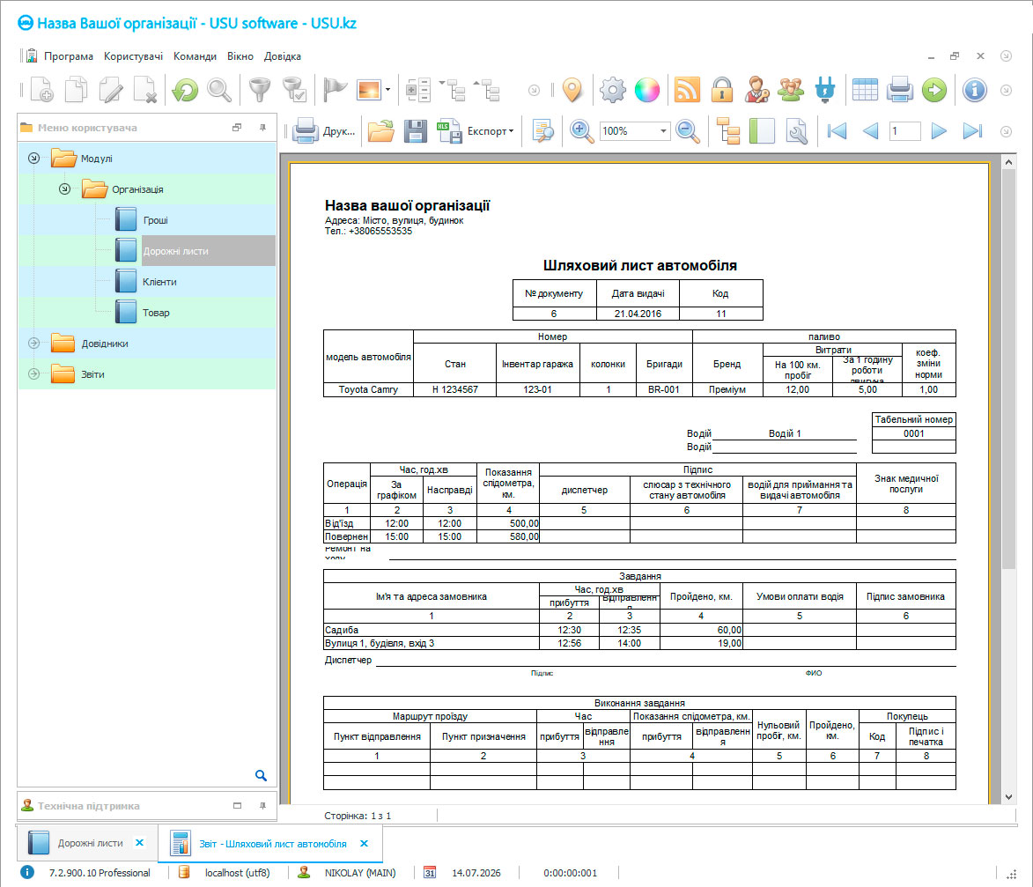The image size is (1033, 887).
Task: Open the Довідка menu
Action: [x=283, y=56]
